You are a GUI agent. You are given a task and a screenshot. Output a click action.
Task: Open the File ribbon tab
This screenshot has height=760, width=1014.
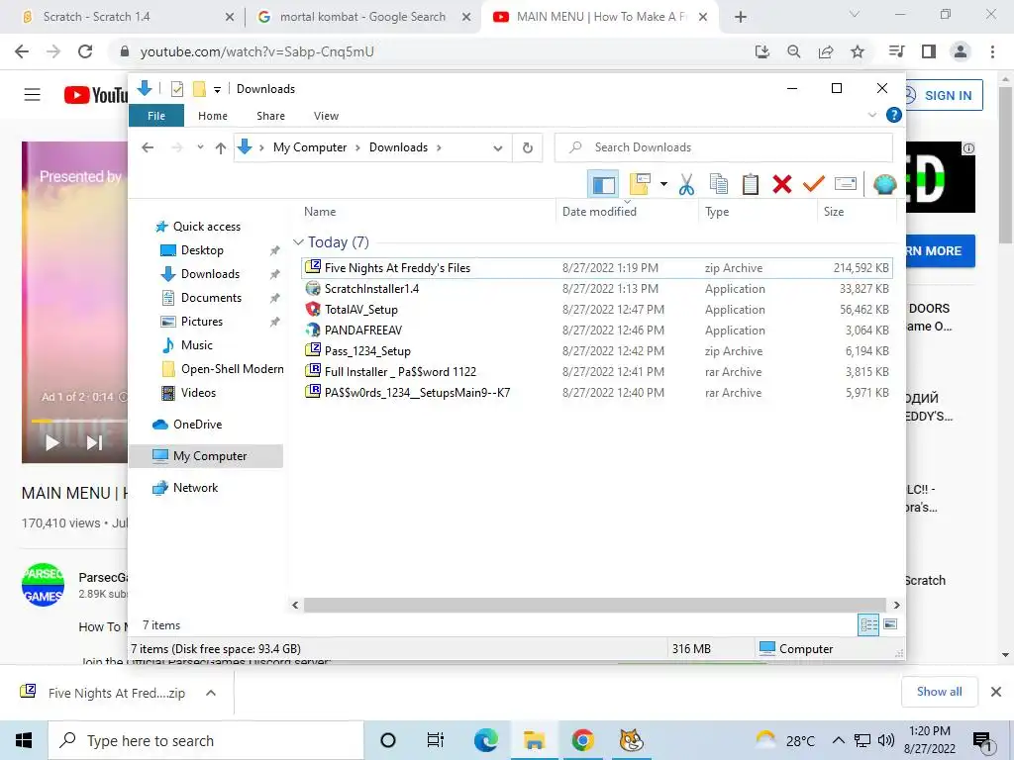click(156, 116)
